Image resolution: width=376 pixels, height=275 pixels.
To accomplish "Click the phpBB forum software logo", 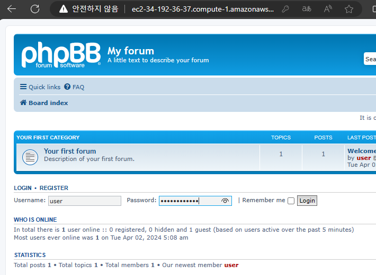I will 61,55.
